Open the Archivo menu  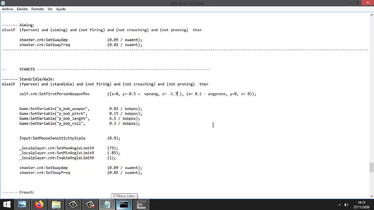7,9
